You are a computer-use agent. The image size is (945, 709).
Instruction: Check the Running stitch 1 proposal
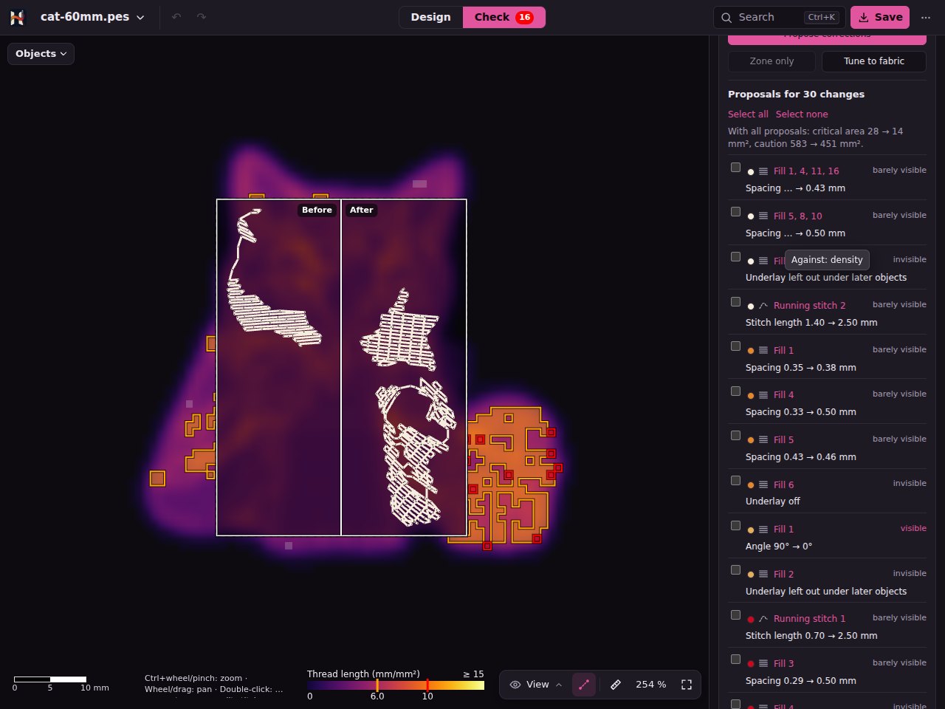pos(735,615)
